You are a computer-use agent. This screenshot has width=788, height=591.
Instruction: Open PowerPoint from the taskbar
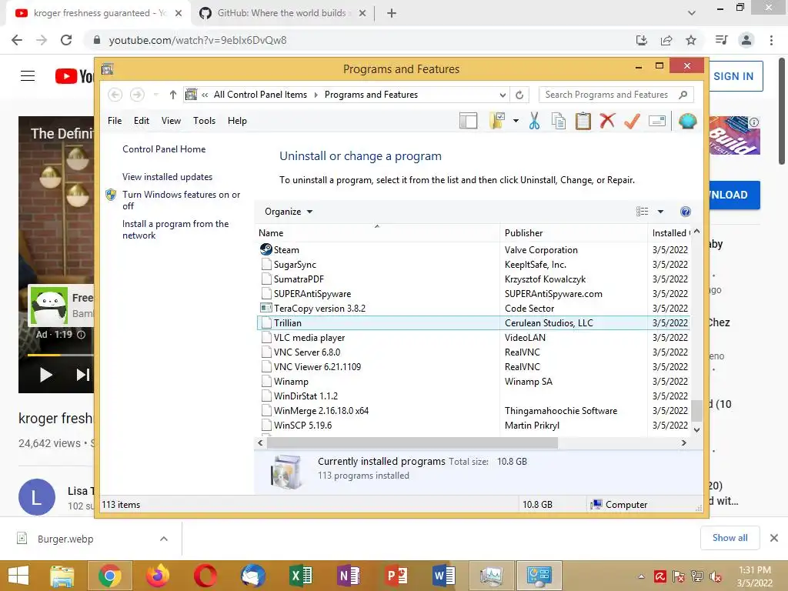396,576
